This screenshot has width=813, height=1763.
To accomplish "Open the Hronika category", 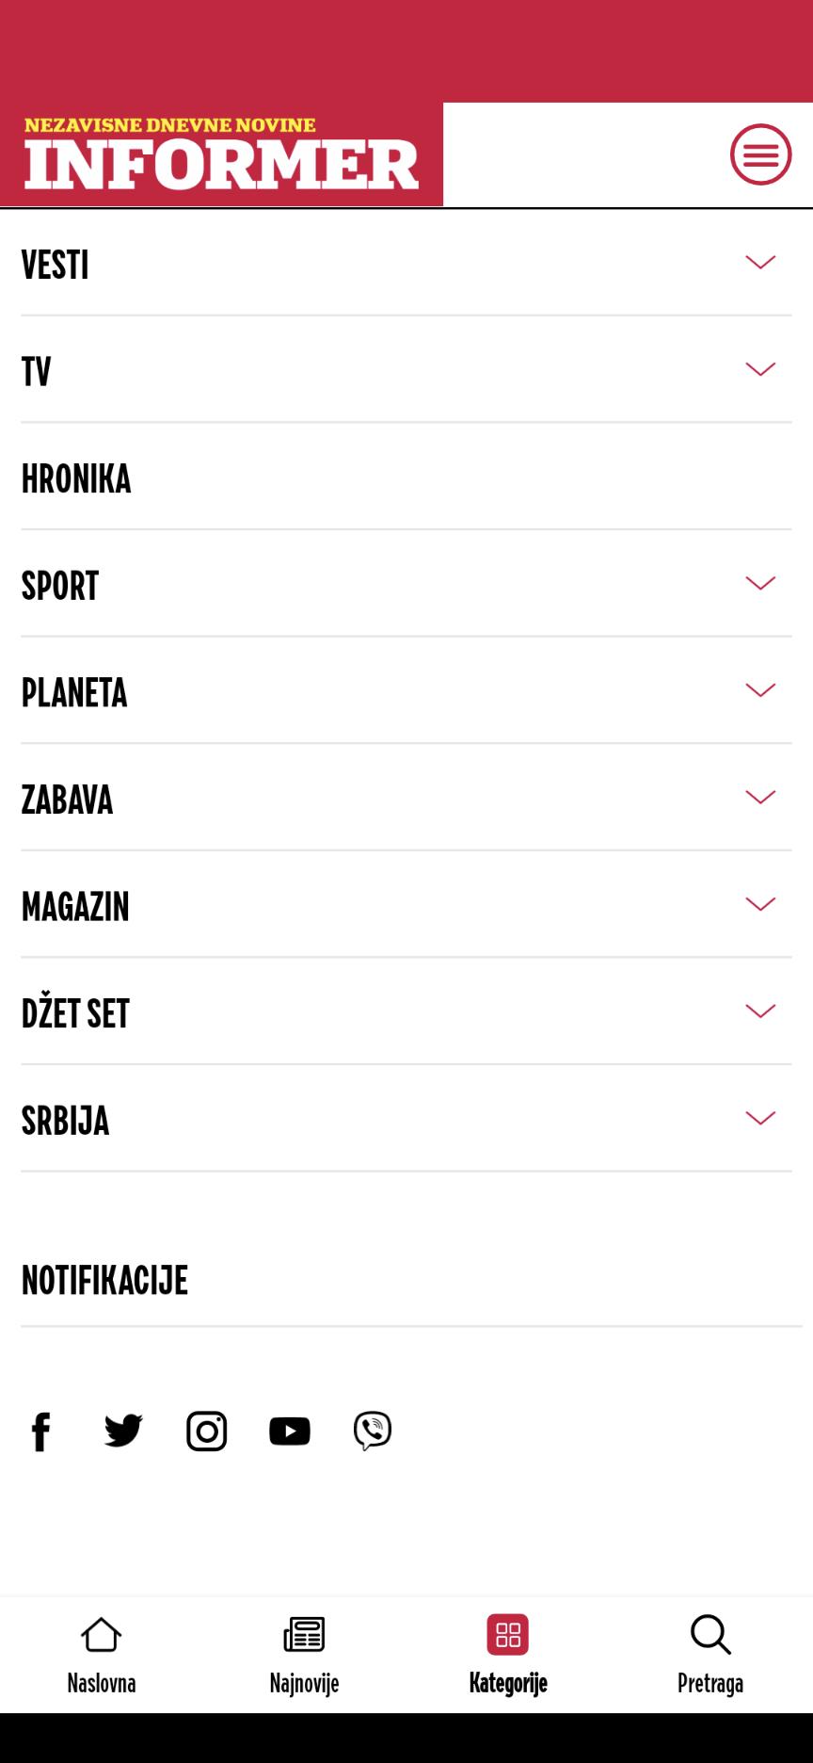I will (76, 478).
